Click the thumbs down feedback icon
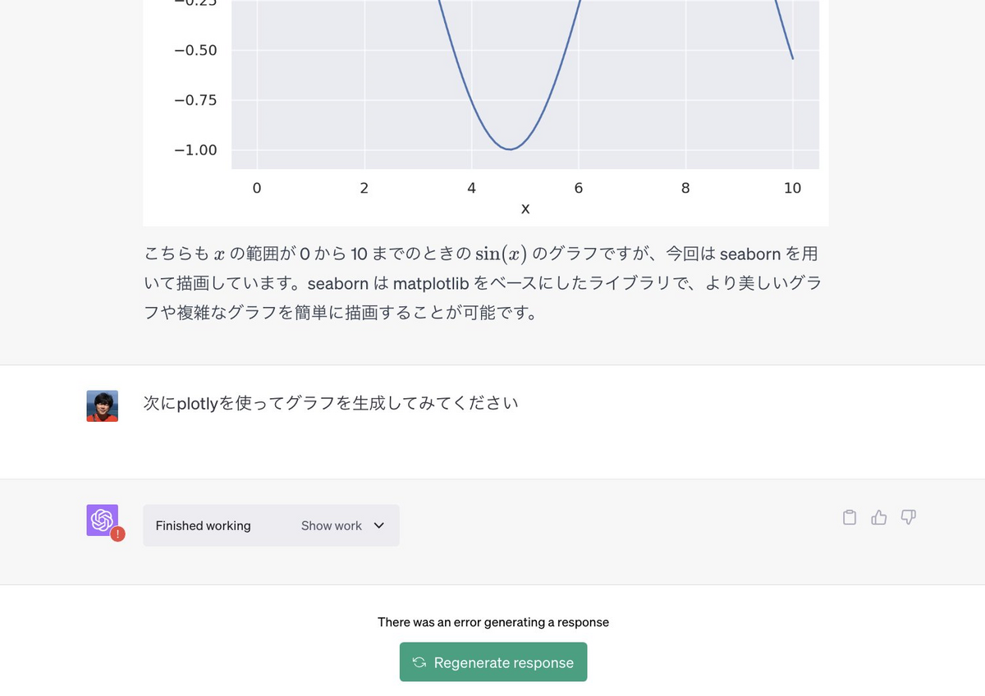The height and width of the screenshot is (696, 985). 909,517
